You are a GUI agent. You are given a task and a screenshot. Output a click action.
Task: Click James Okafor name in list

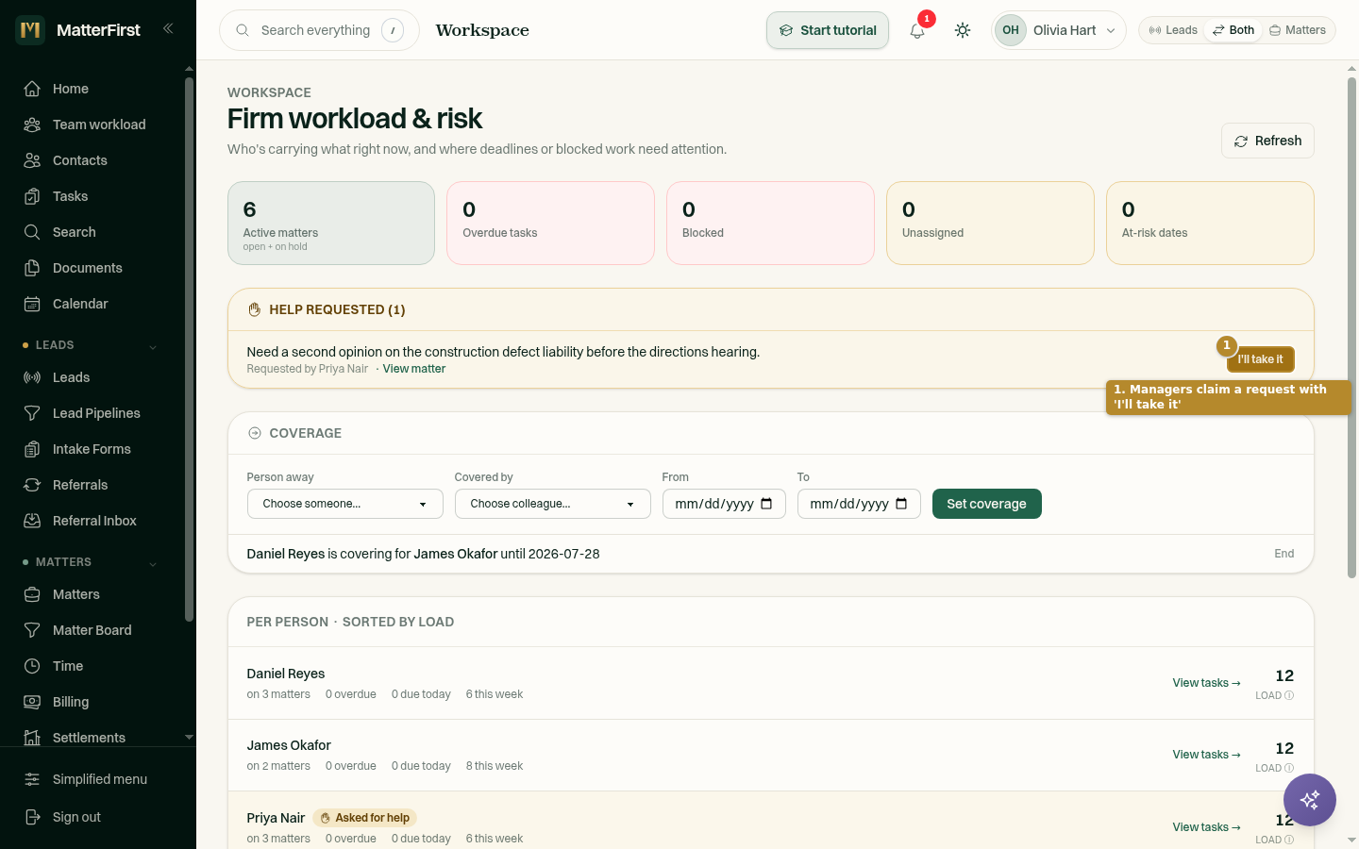coord(289,745)
